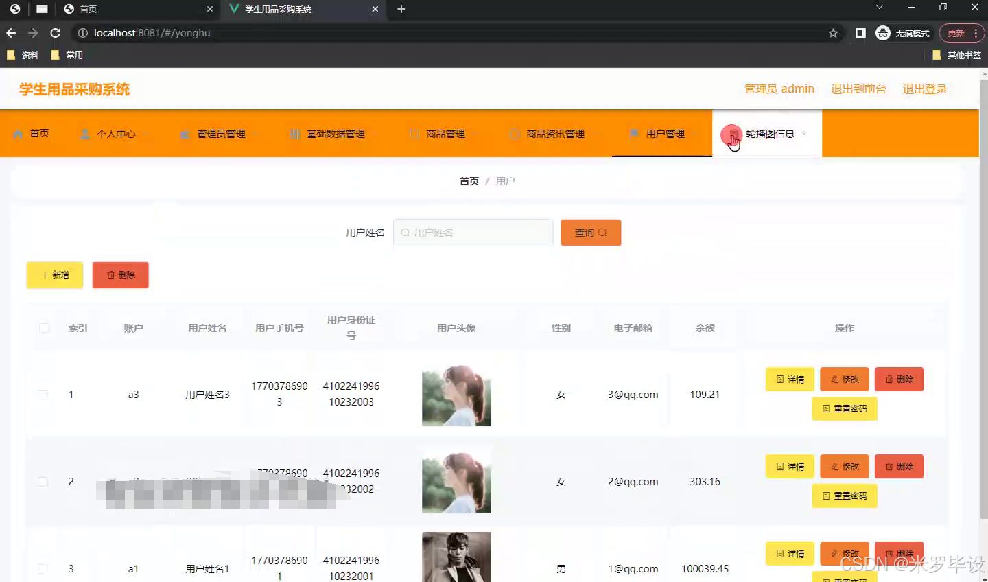Select the 用户管理 icon in the navbar
The image size is (988, 582).
point(633,133)
